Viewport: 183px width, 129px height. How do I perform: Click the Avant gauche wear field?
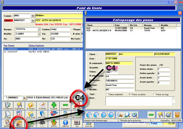(x=164, y=82)
